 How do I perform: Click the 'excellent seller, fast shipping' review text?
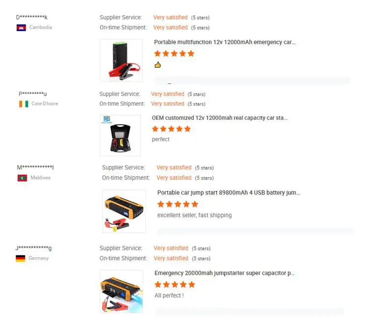195,216
